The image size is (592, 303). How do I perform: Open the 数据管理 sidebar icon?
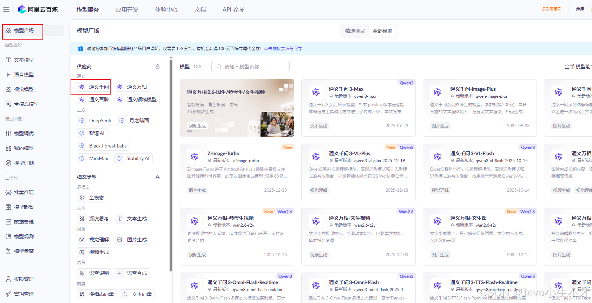8,222
